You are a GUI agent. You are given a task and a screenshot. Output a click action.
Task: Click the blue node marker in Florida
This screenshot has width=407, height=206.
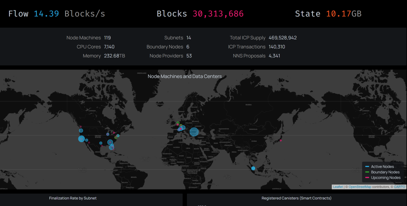point(112,147)
